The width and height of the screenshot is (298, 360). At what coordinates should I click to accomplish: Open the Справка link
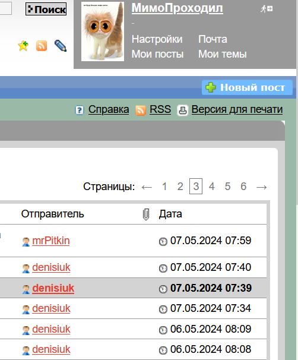tap(109, 109)
